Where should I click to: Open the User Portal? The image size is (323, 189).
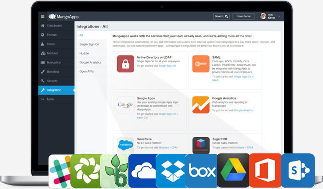pyautogui.click(x=244, y=16)
